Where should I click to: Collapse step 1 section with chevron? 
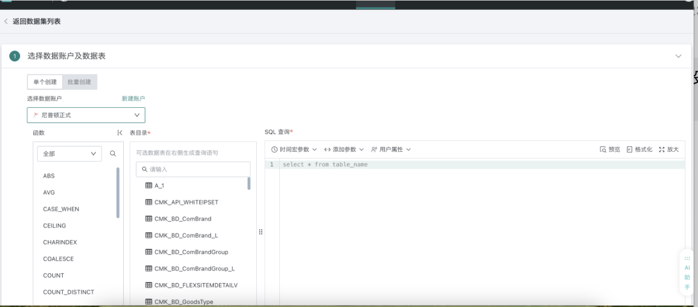[678, 56]
